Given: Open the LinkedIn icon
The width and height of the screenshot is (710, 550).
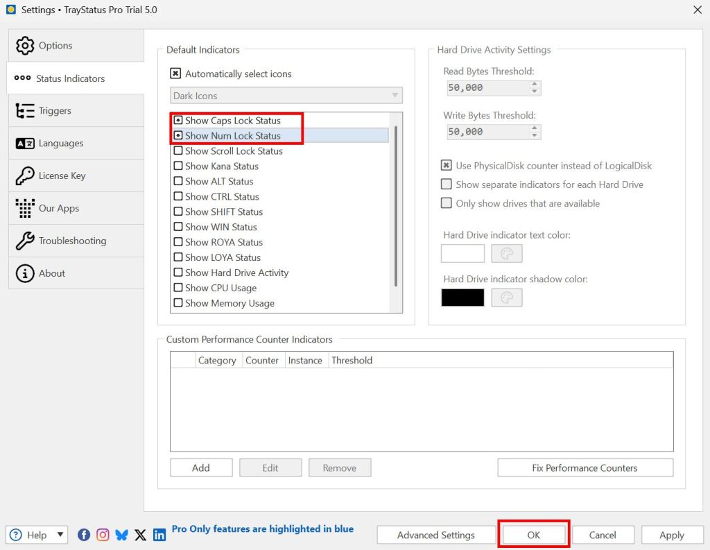Looking at the screenshot, I should (159, 535).
